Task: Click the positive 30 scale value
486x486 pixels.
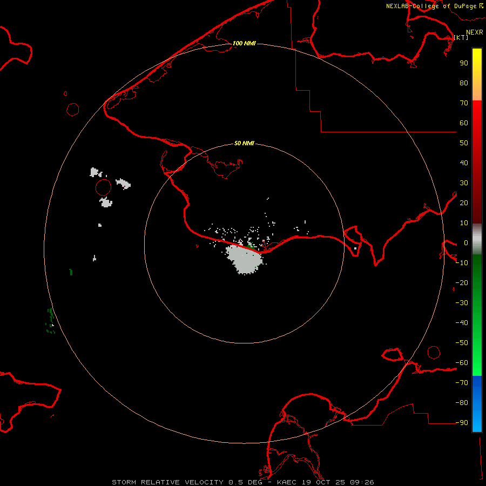Action: click(464, 183)
